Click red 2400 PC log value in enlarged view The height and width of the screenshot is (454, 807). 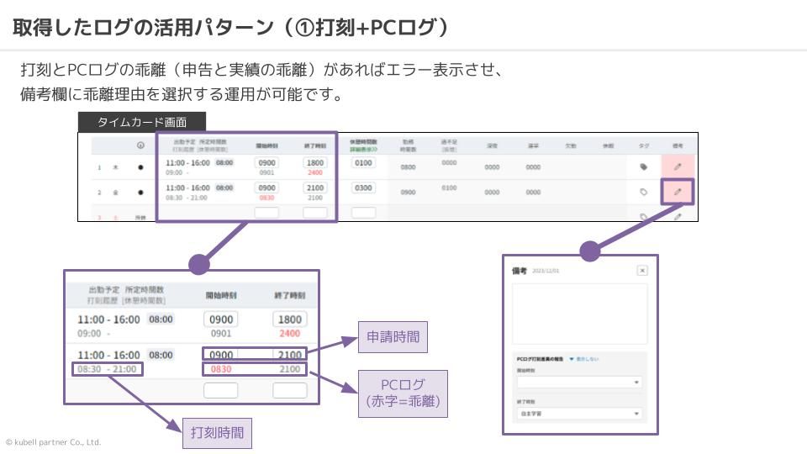click(x=290, y=334)
